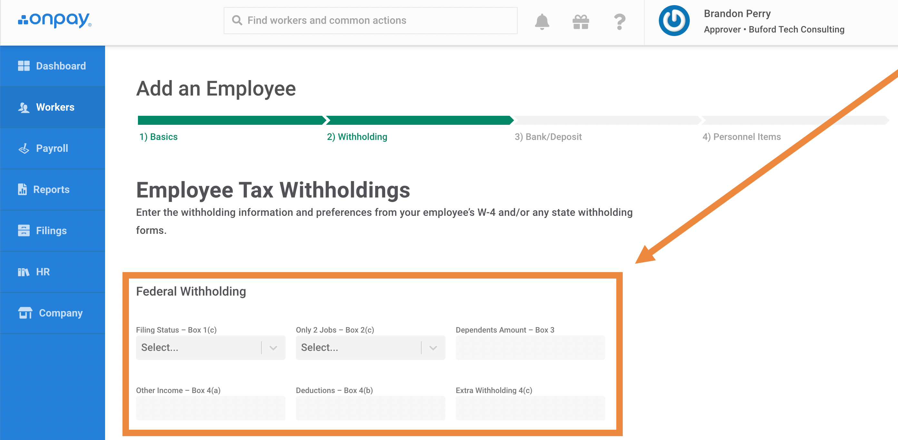This screenshot has height=440, width=898.
Task: Open the help question mark icon
Action: 620,22
